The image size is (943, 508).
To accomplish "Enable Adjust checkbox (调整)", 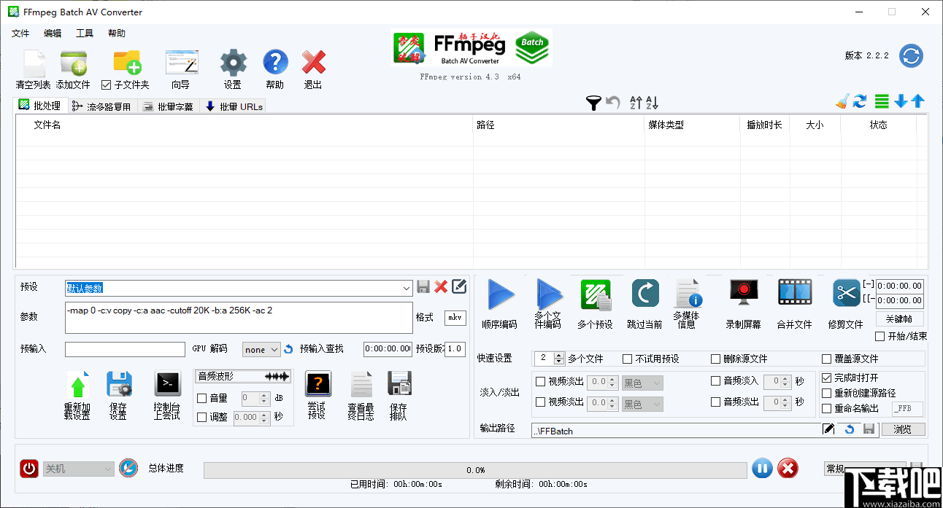I will (x=202, y=418).
